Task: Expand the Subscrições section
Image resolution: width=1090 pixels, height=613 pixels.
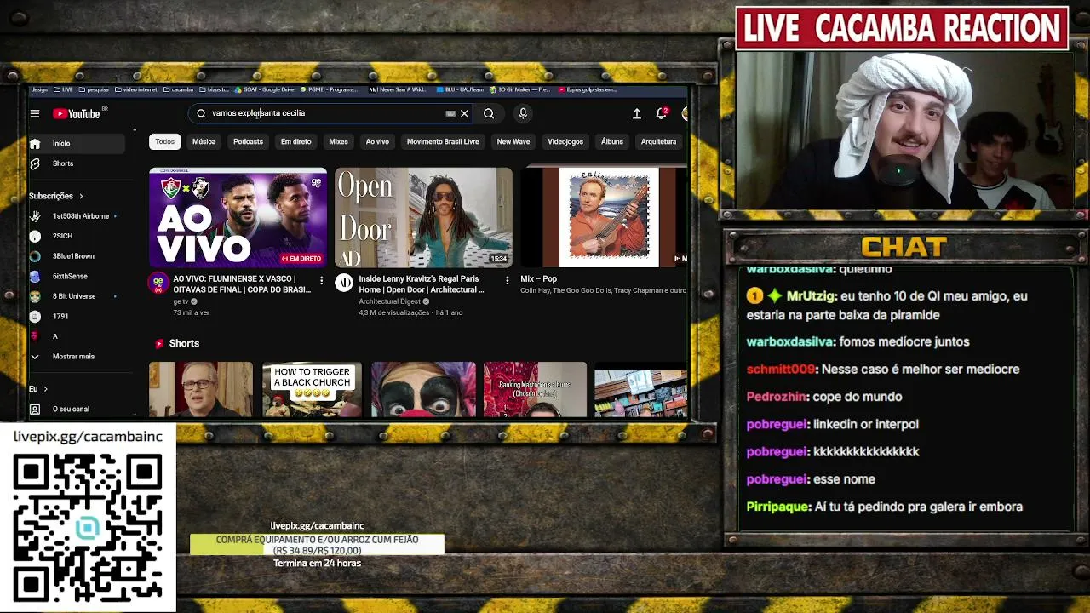Action: (56, 196)
